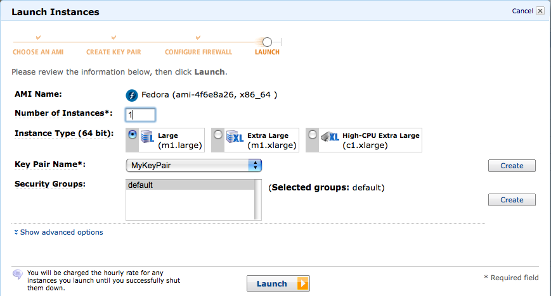Click the Large m1.large server icon
551x296 pixels.
[x=148, y=139]
